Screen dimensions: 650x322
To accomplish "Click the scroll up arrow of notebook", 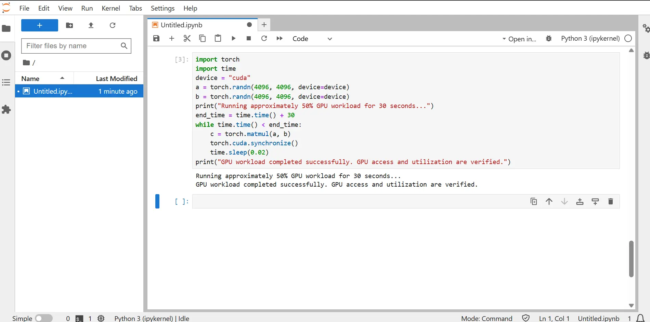I will [631, 51].
